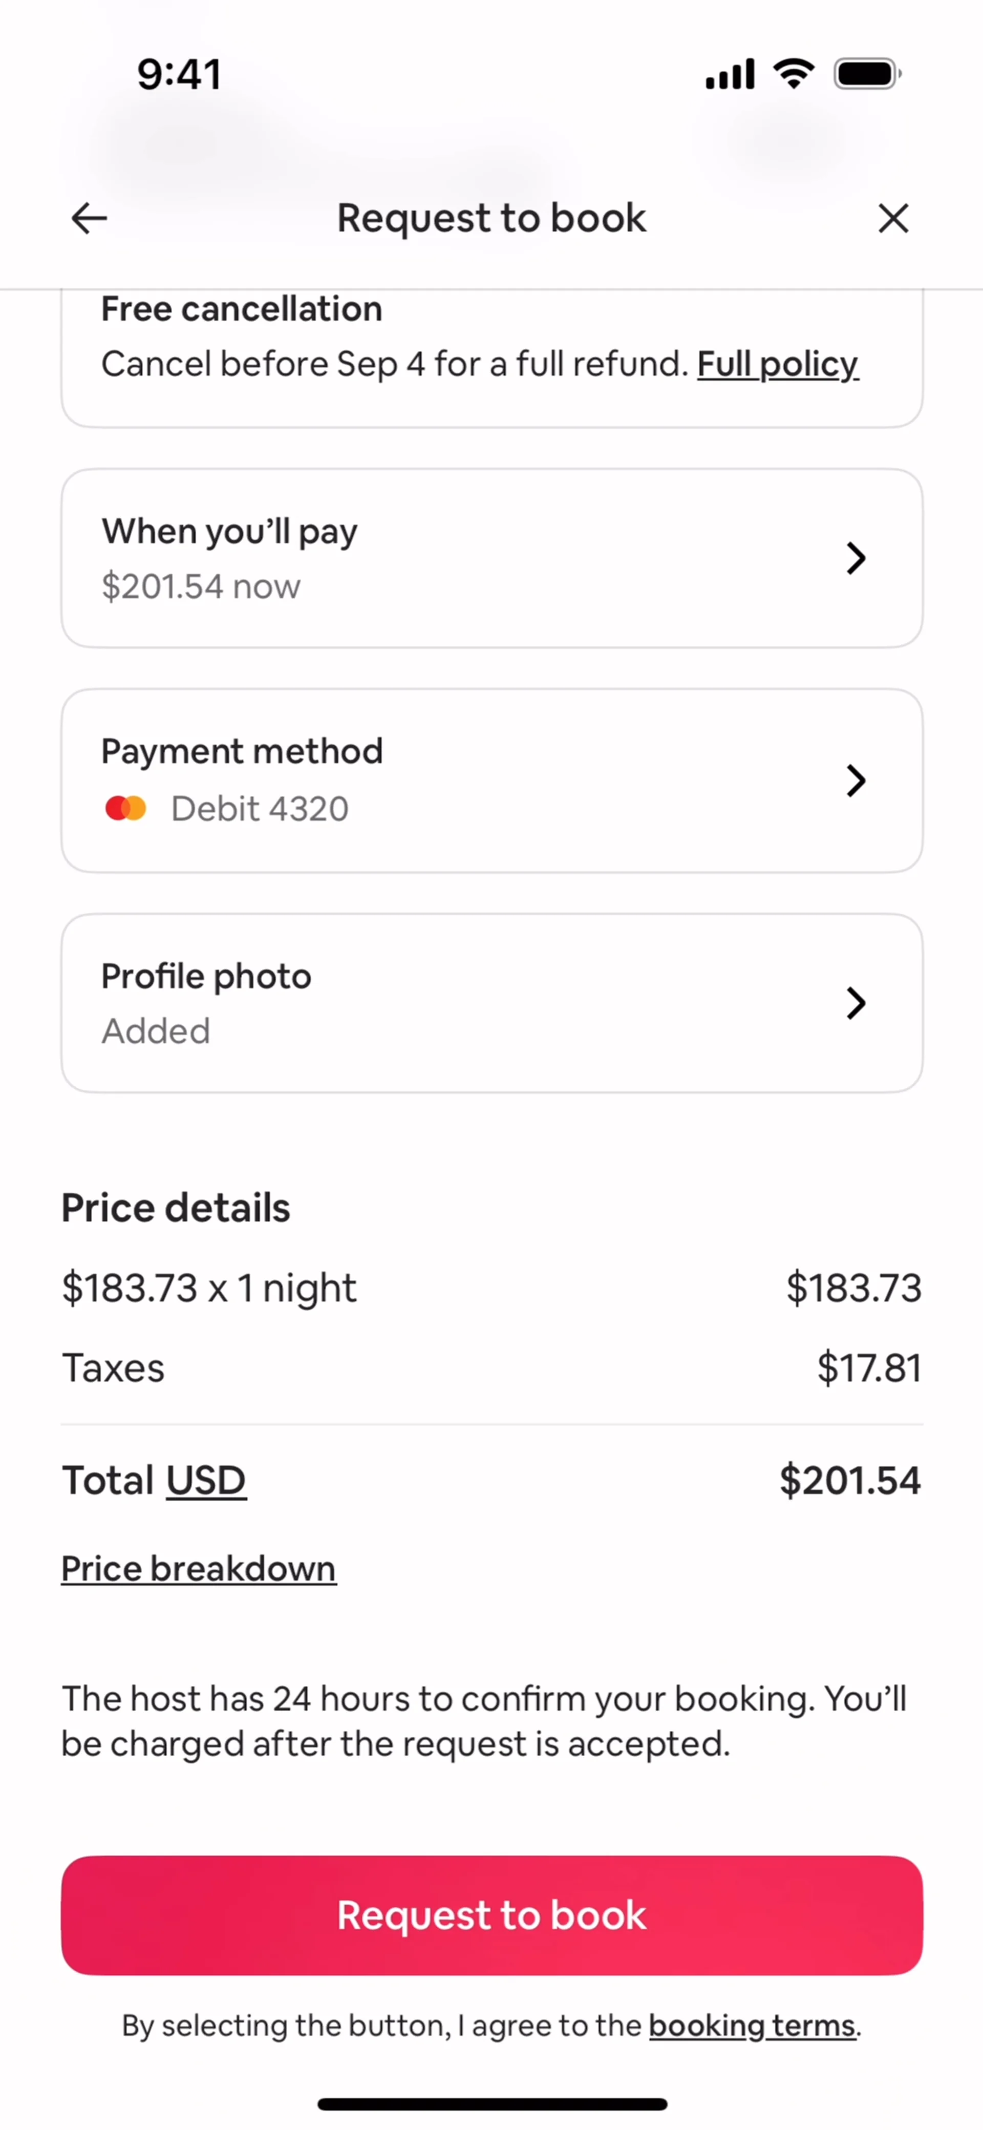Image resolution: width=983 pixels, height=2130 pixels.
Task: Open Profile photo chevron arrow
Action: pyautogui.click(x=856, y=1003)
